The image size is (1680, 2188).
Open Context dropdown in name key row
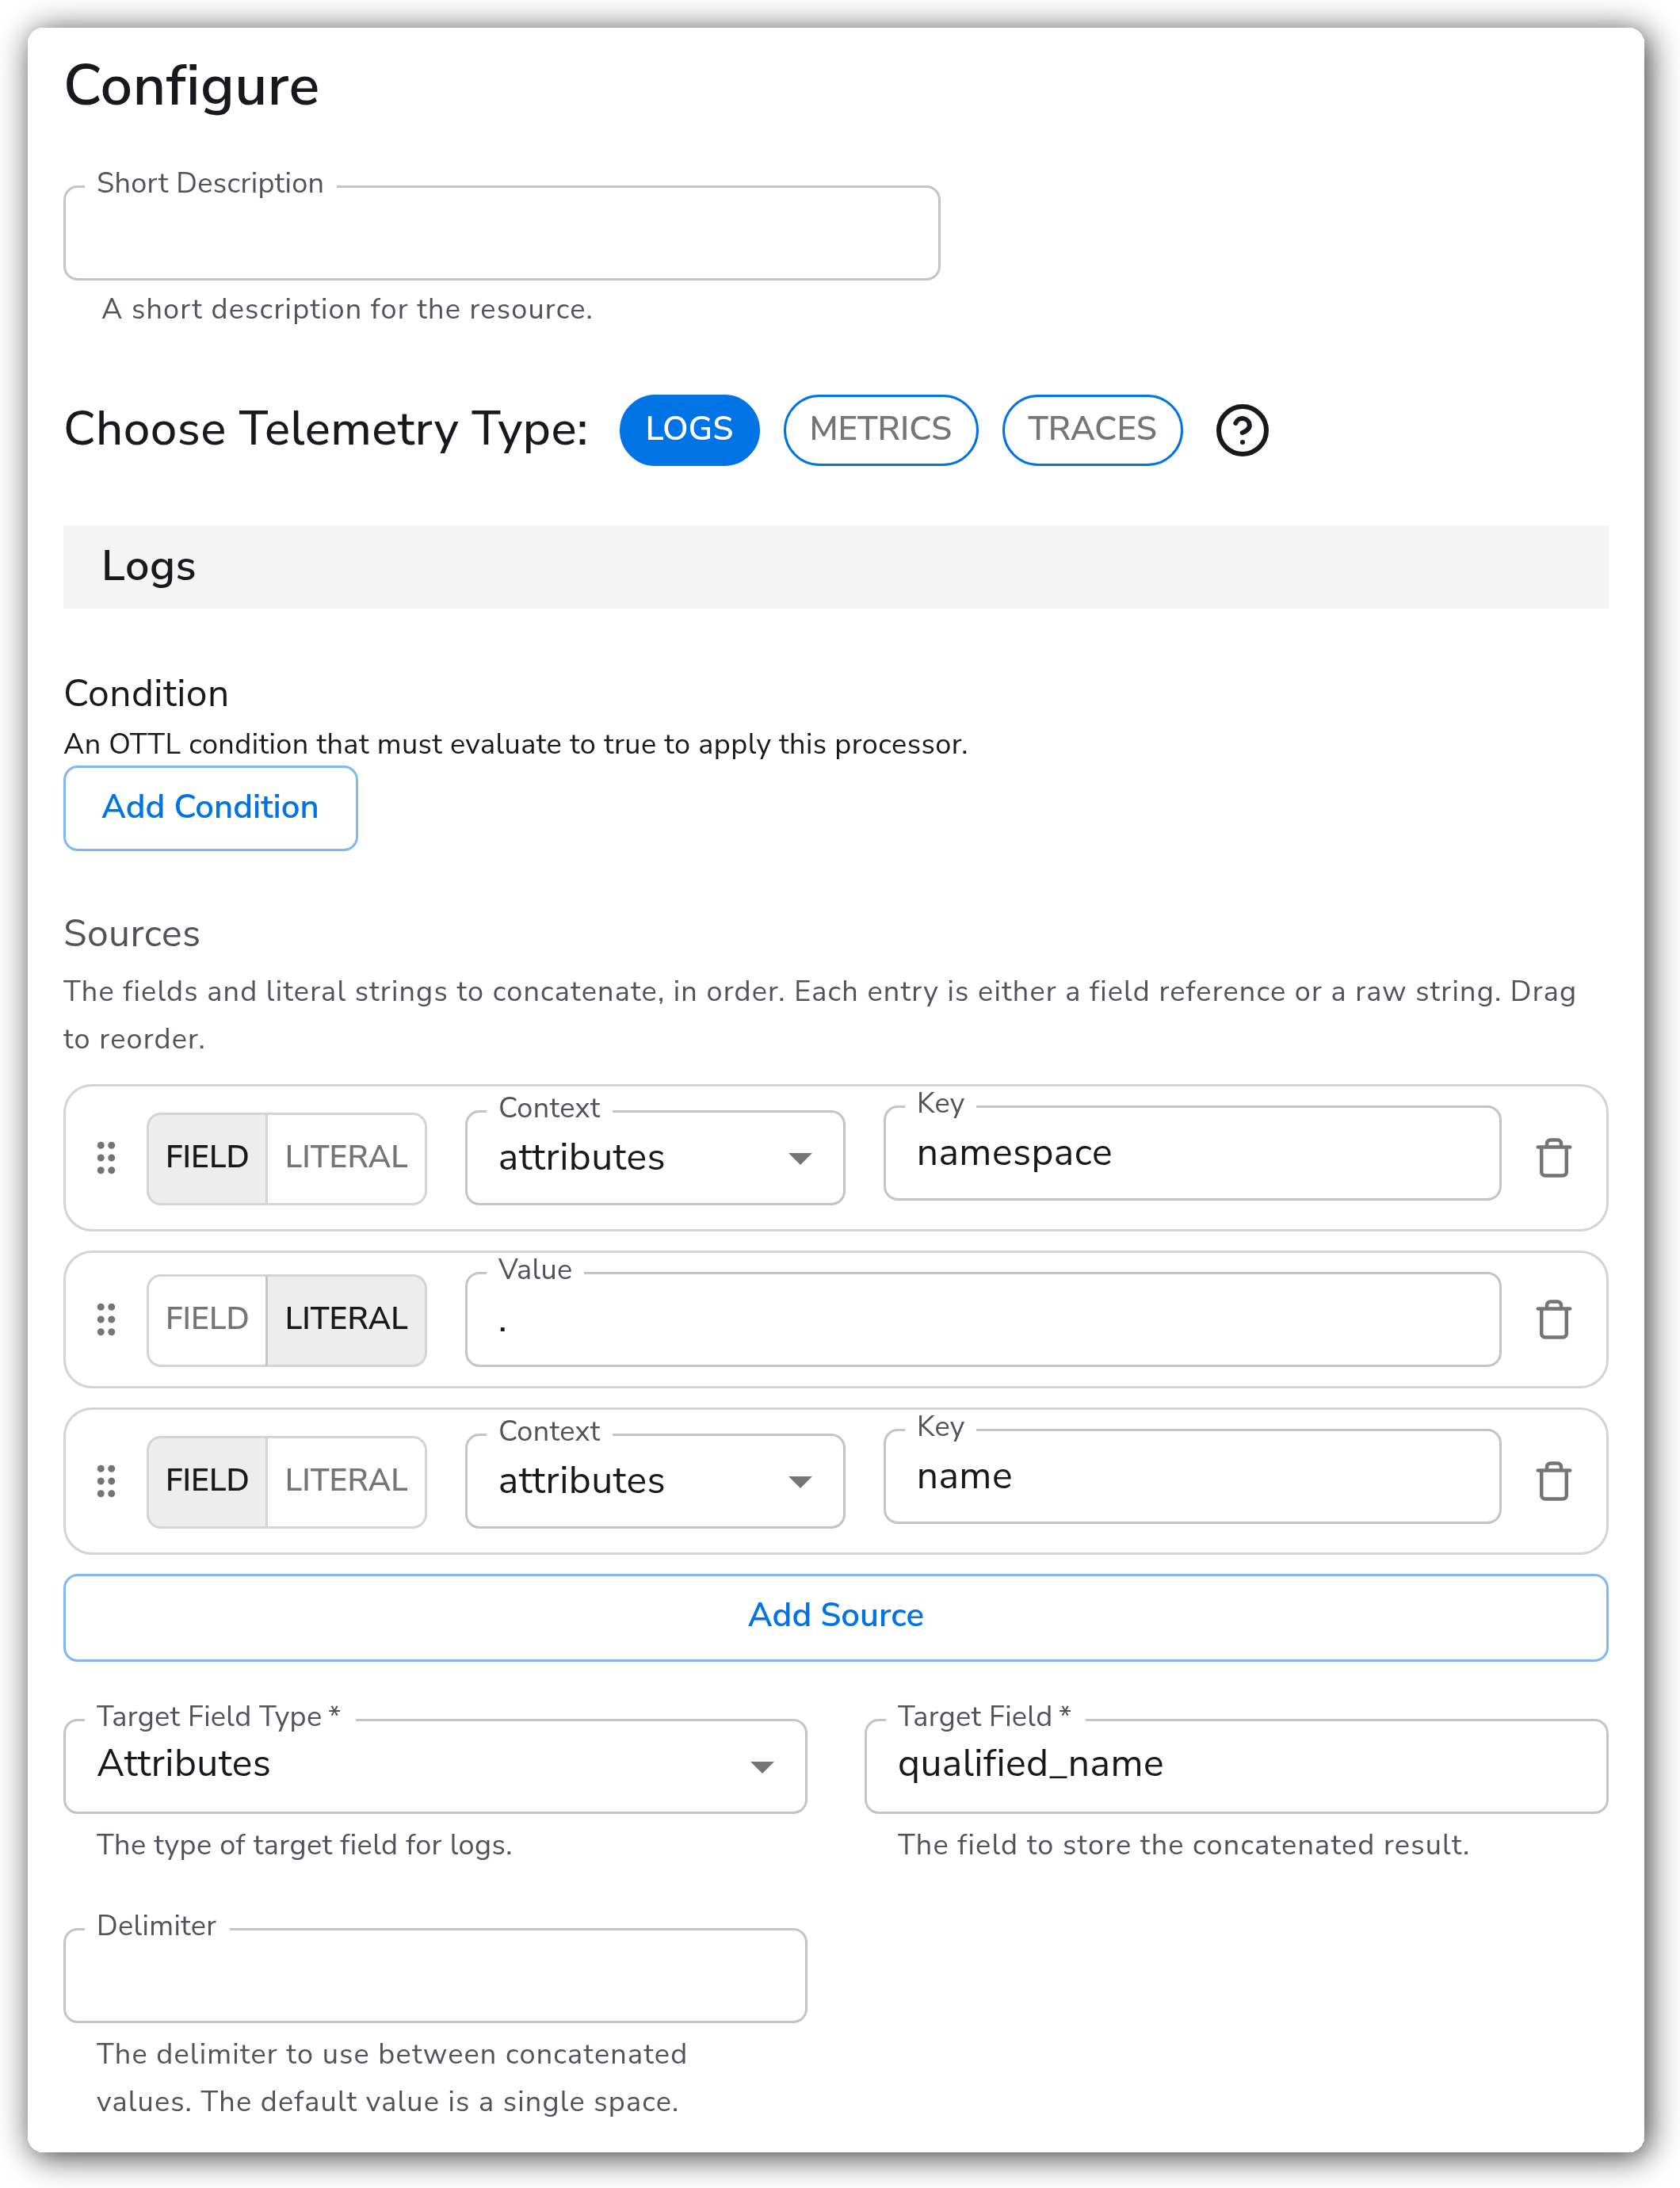pyautogui.click(x=655, y=1481)
